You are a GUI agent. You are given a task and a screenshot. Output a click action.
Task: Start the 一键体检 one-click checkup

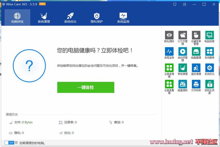86,87
